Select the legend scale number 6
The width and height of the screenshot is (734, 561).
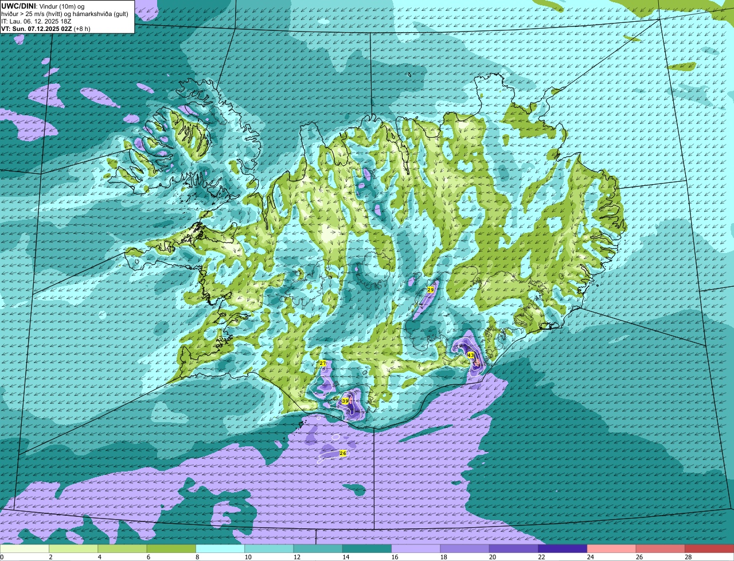[148, 557]
